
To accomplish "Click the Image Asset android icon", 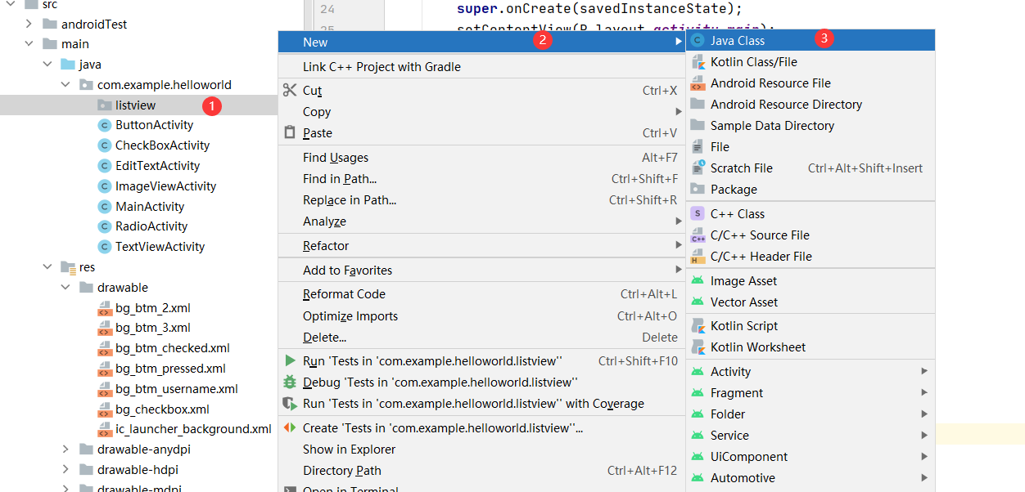I will coord(698,281).
